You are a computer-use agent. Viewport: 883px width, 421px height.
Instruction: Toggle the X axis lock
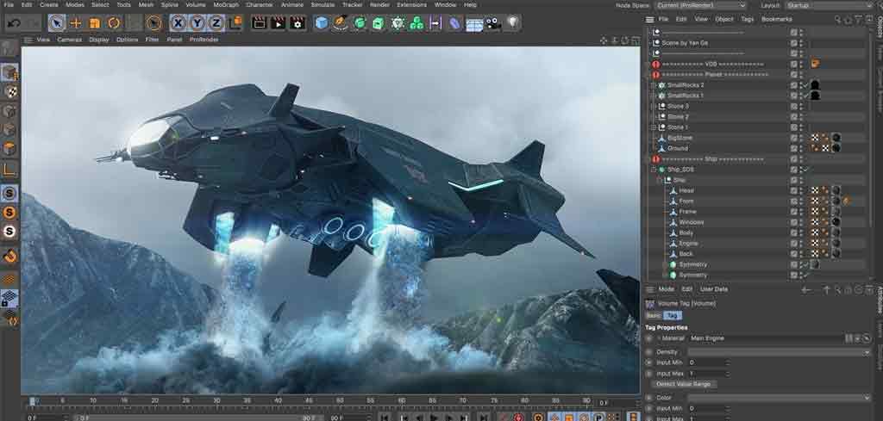pyautogui.click(x=178, y=23)
